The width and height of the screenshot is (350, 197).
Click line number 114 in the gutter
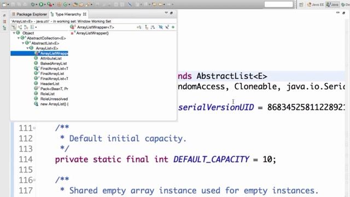point(26,159)
